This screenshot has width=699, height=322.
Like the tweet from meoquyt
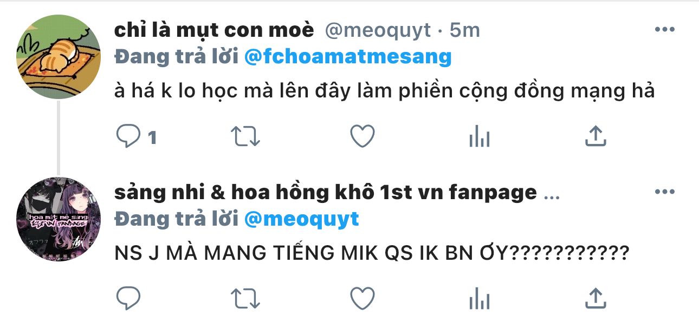pos(362,136)
